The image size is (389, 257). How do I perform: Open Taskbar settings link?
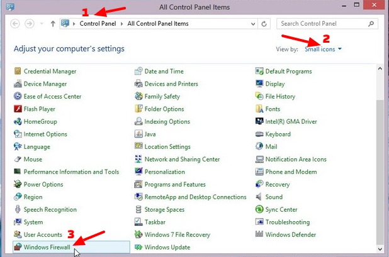click(155, 222)
